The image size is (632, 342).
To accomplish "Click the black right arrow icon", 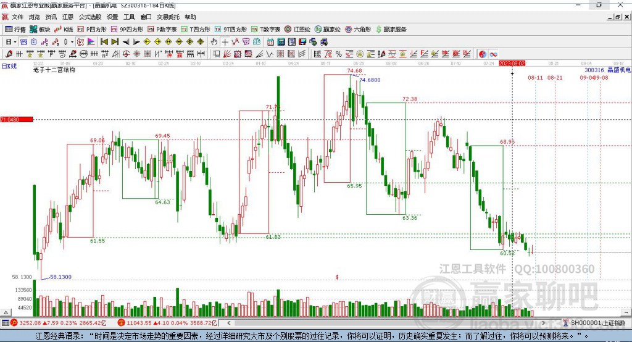I will [136, 42].
